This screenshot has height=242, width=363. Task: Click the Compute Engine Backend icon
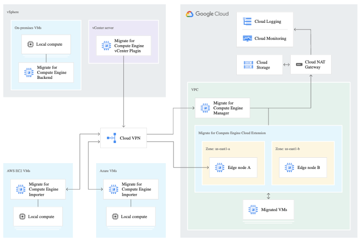tap(29, 73)
